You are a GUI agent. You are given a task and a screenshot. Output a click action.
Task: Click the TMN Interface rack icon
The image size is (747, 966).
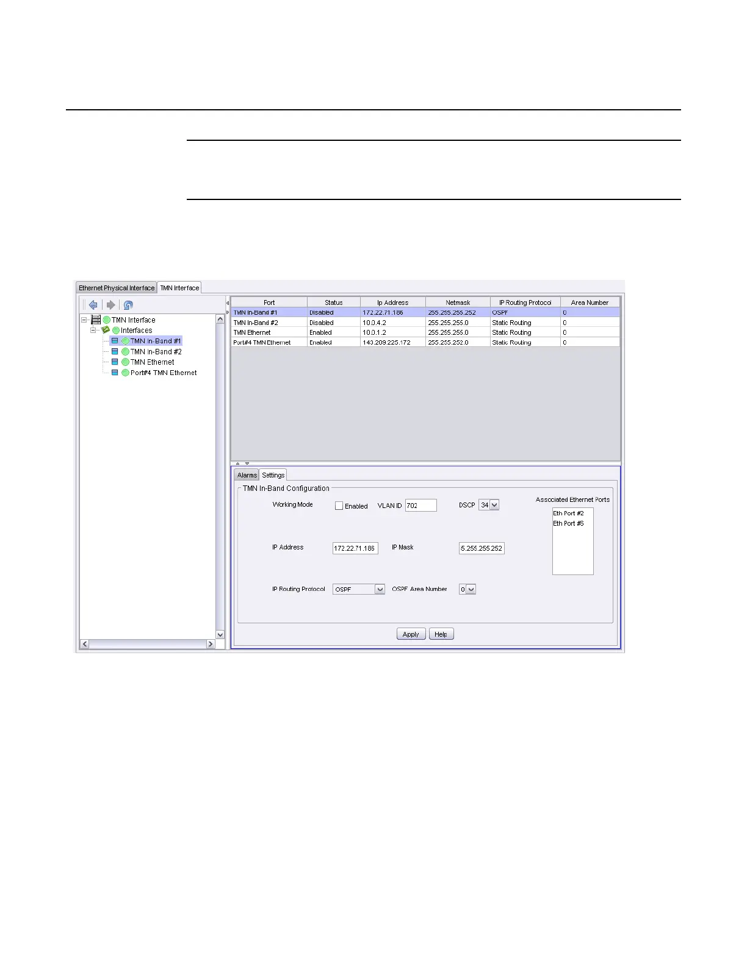[96, 320]
